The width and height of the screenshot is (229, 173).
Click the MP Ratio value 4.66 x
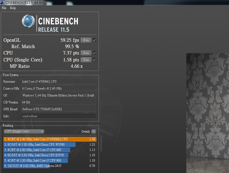tap(77, 66)
